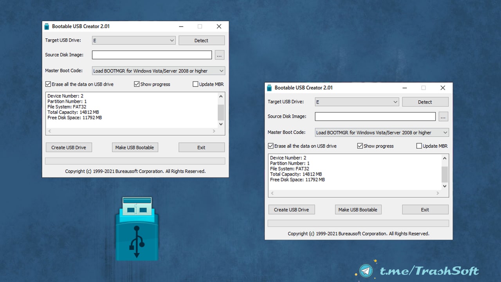Click the info box scroll-right arrow in right window
The height and width of the screenshot is (282, 501).
coord(438,193)
